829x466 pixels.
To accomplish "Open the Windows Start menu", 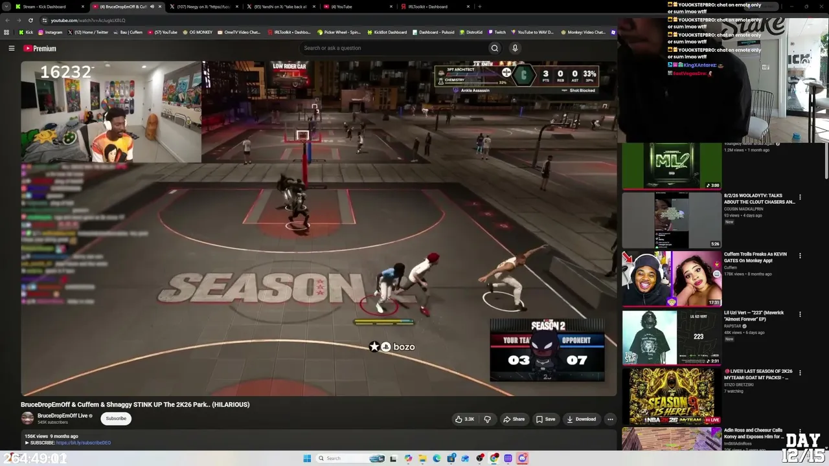I will pos(307,458).
